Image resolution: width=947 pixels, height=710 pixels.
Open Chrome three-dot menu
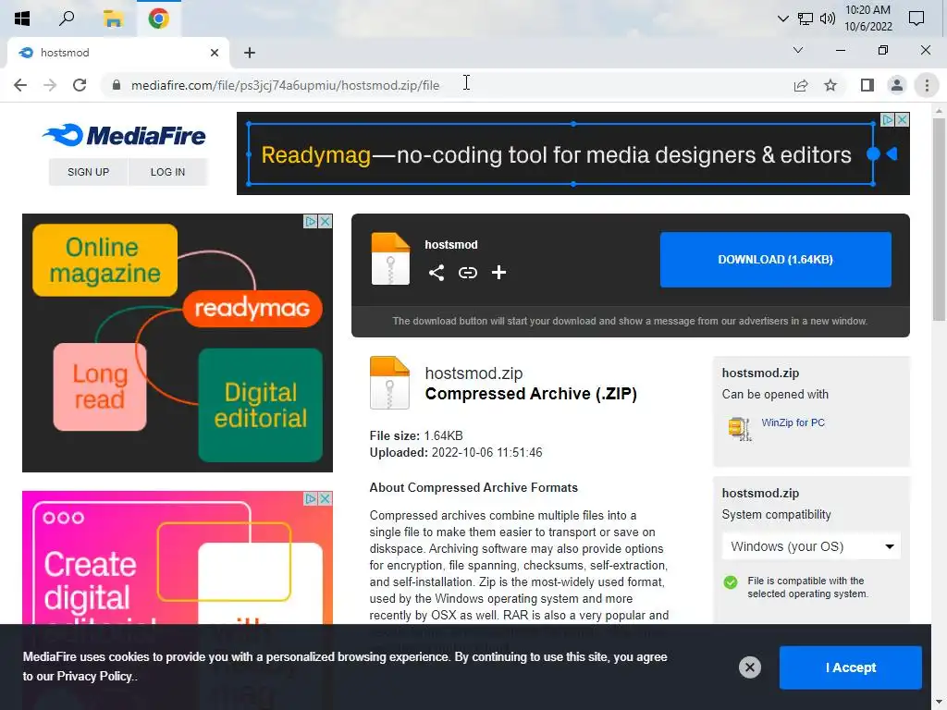[927, 86]
